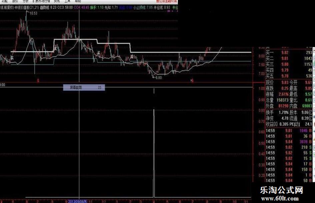The width and height of the screenshot is (315, 203).
Task: Click the 量比 value 0.61
Action: (308, 100)
